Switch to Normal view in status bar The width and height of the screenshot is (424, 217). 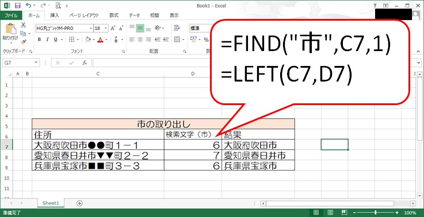(x=316, y=212)
